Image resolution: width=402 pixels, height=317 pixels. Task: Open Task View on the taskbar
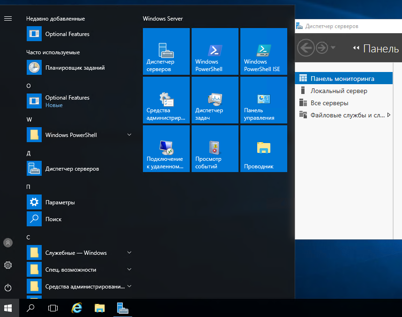tap(53, 308)
